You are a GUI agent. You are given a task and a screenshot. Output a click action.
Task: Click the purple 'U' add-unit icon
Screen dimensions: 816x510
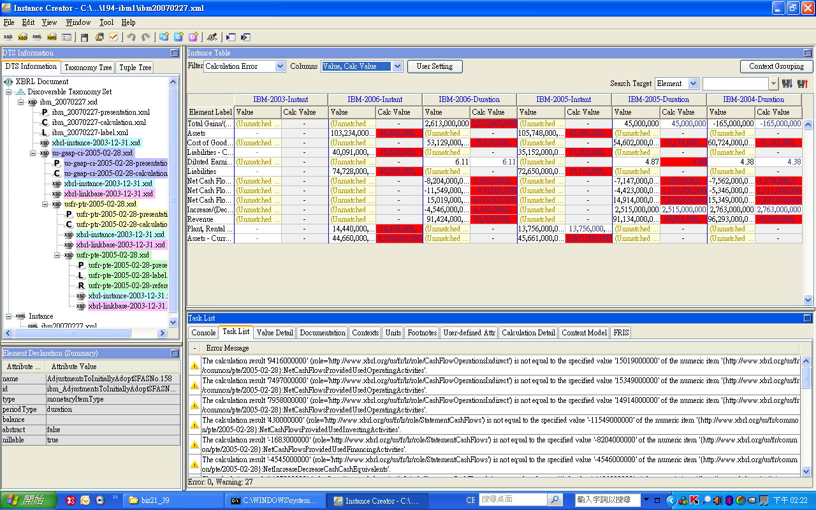click(x=193, y=37)
